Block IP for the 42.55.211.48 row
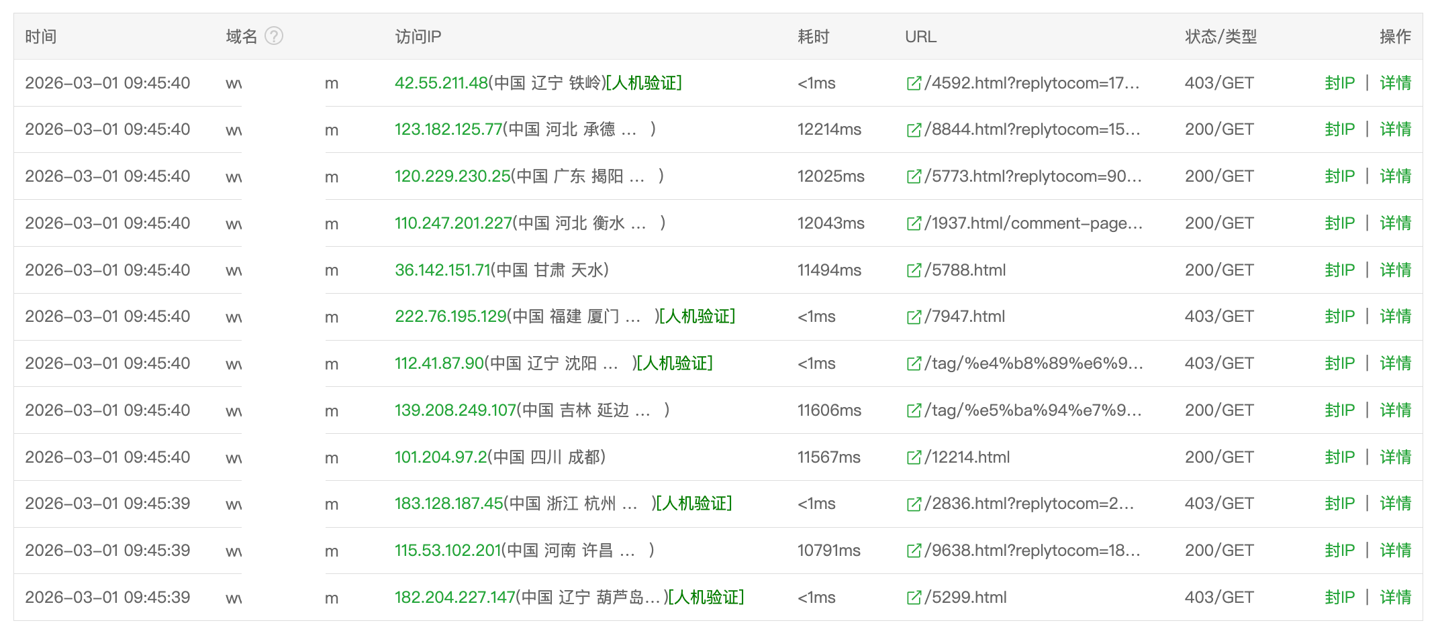This screenshot has width=1438, height=629. [x=1339, y=83]
